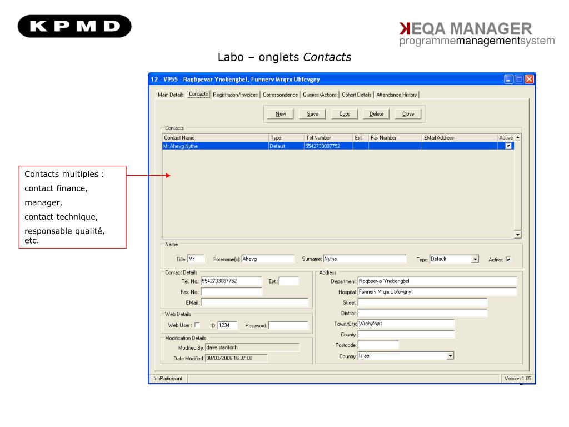Save the contact record
The image size is (569, 427).
click(x=312, y=114)
